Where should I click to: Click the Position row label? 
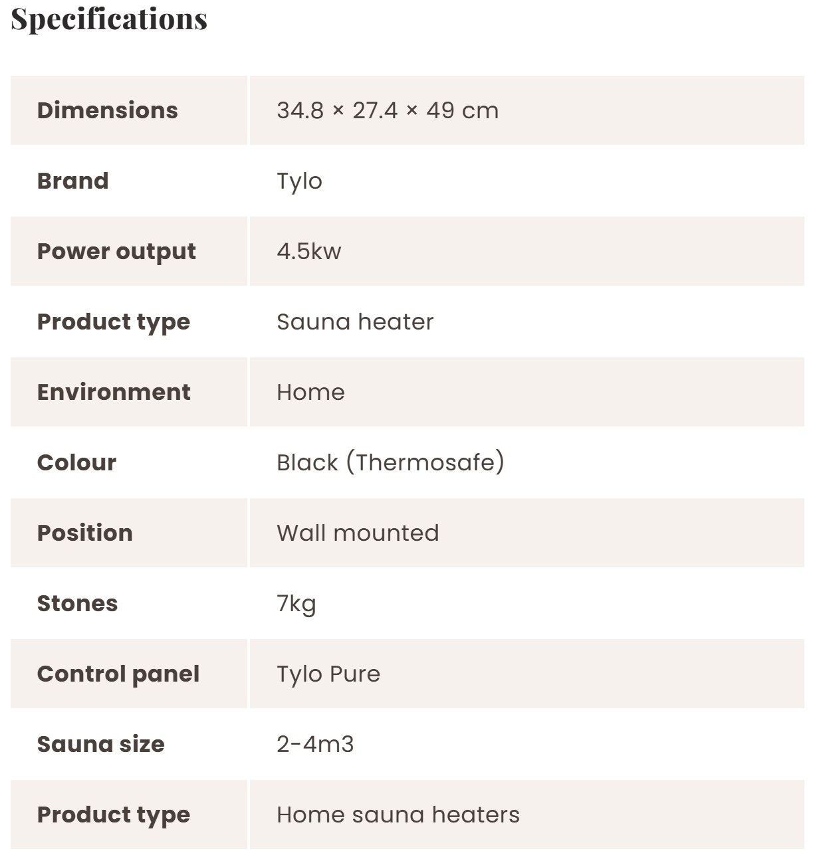click(x=85, y=533)
